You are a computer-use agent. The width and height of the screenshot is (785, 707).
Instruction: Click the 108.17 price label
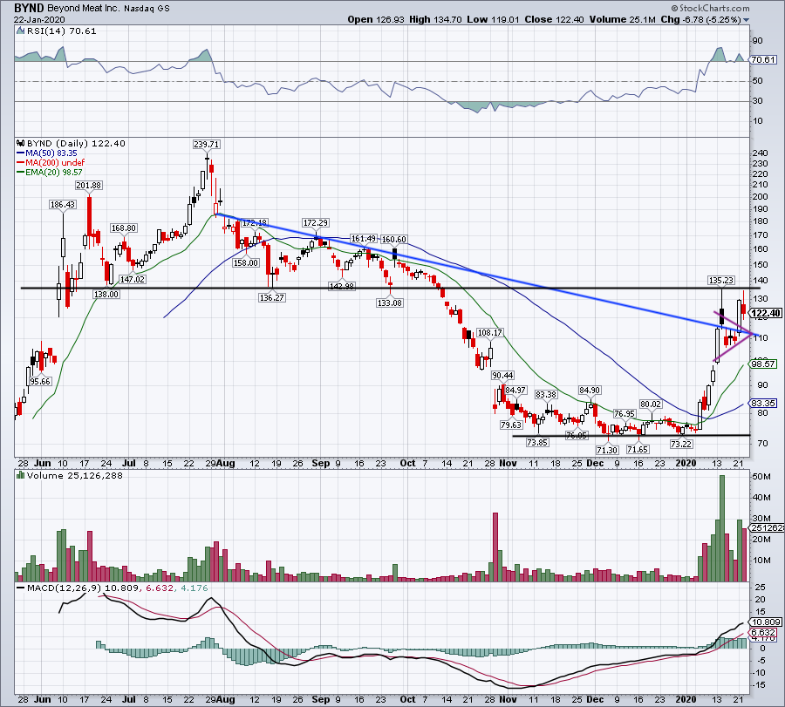pyautogui.click(x=489, y=332)
